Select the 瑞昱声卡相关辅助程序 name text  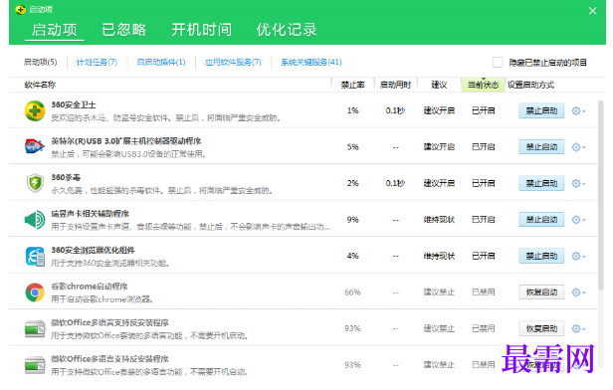[90, 214]
